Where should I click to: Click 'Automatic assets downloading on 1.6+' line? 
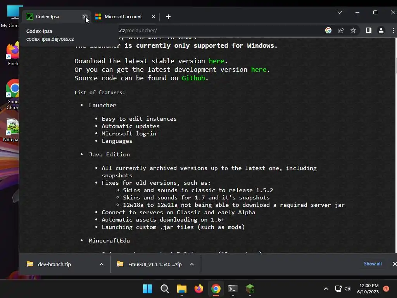pyautogui.click(x=163, y=220)
